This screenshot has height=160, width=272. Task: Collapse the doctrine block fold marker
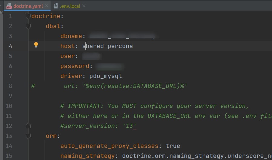(28, 16)
